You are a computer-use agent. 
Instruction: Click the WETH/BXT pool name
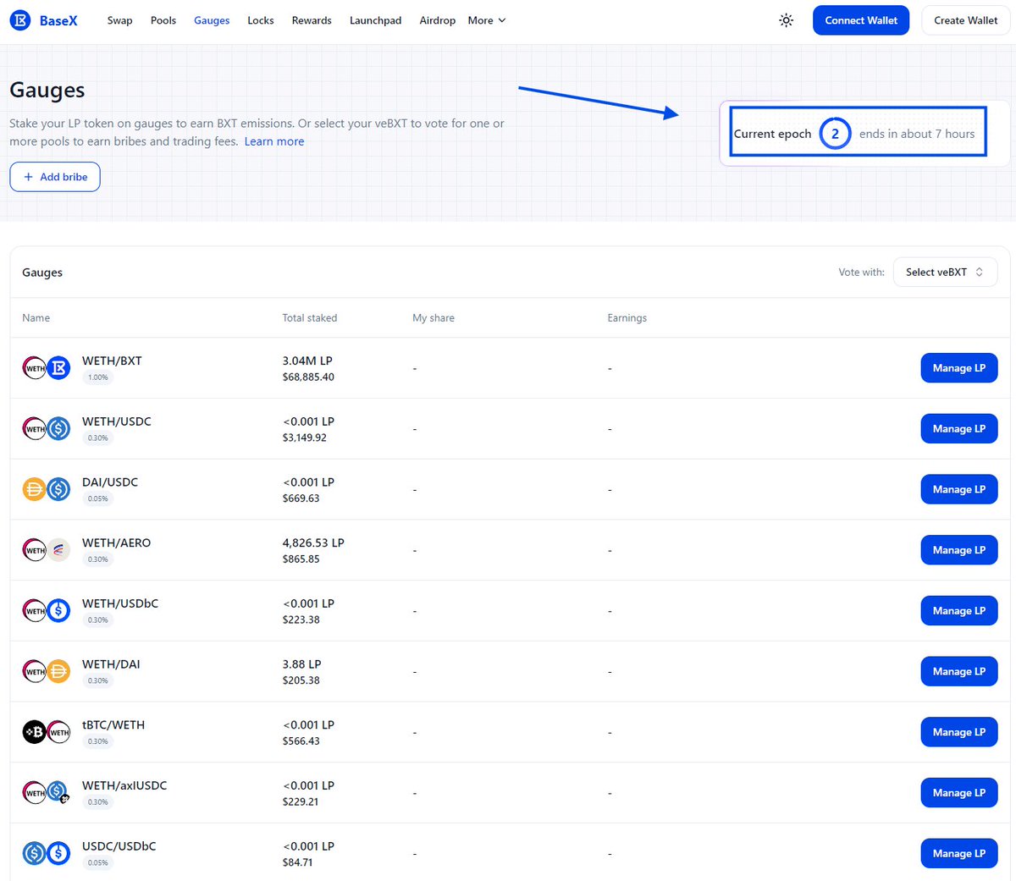(x=112, y=361)
